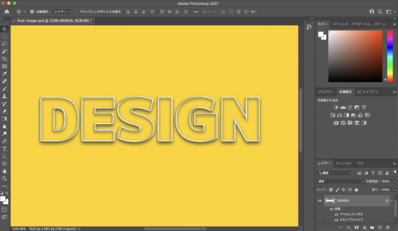Select the History Brush tool
398x231 pixels.
[4, 104]
